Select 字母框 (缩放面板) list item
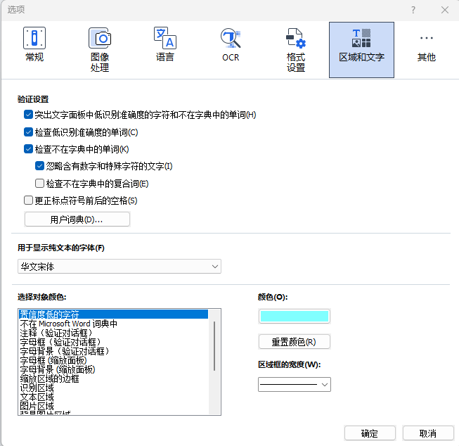Viewport: 459px width, 446px height. tap(114, 360)
